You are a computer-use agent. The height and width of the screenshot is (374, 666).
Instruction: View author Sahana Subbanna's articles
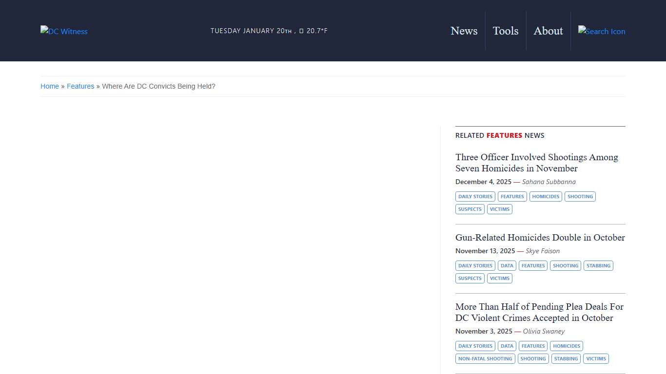(x=548, y=182)
